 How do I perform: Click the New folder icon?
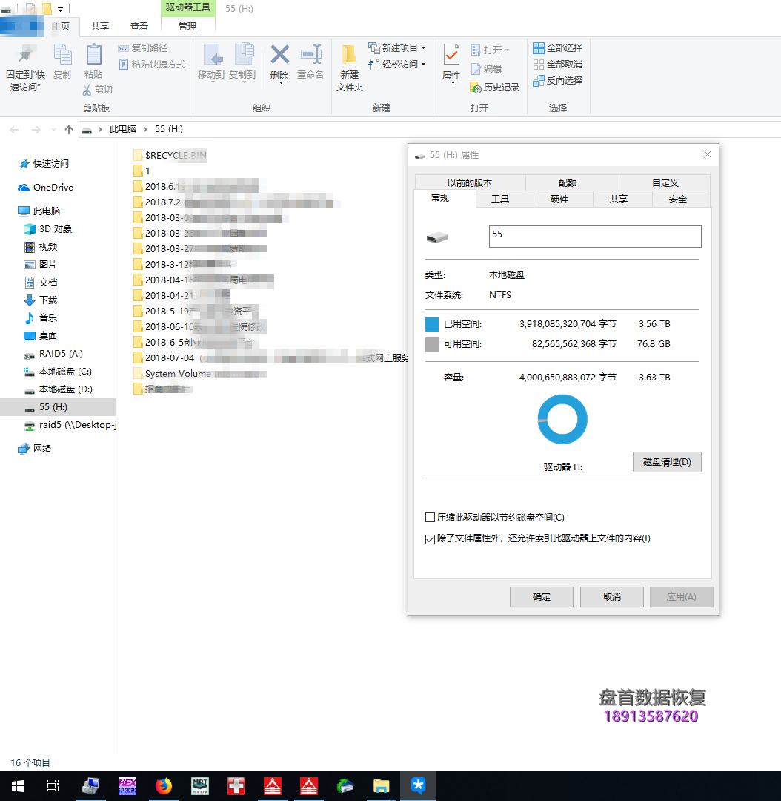click(349, 55)
